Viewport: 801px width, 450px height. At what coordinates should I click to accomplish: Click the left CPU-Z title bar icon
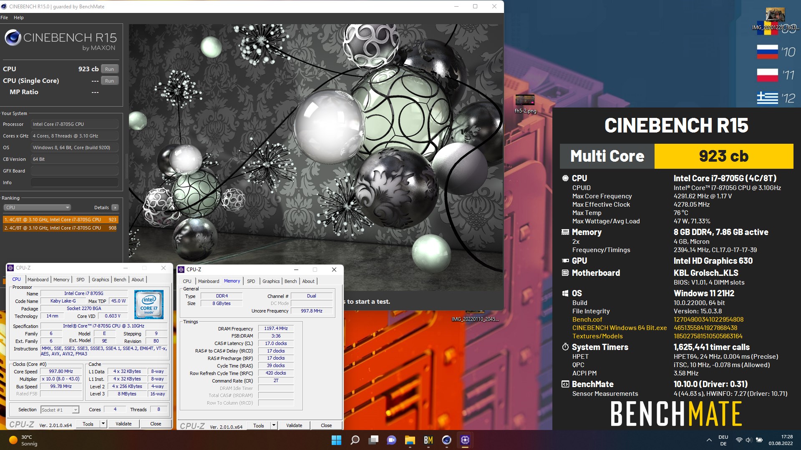[11, 268]
